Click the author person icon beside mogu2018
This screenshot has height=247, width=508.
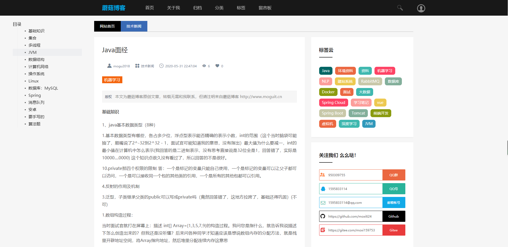coord(109,66)
